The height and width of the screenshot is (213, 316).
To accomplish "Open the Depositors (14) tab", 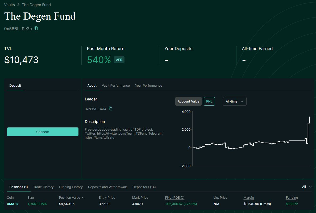I will pyautogui.click(x=144, y=187).
